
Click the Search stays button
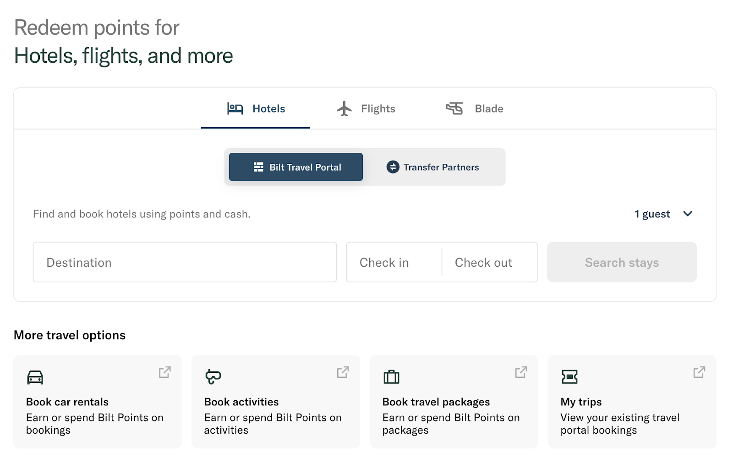coord(622,262)
